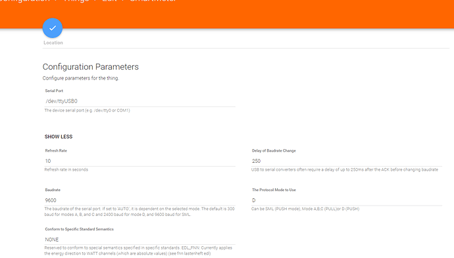Click the device serial port example hint
This screenshot has height=258, width=454.
pos(87,110)
